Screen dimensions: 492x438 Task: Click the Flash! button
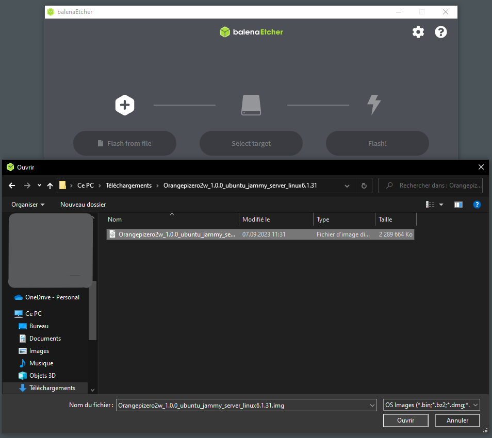pyautogui.click(x=378, y=143)
